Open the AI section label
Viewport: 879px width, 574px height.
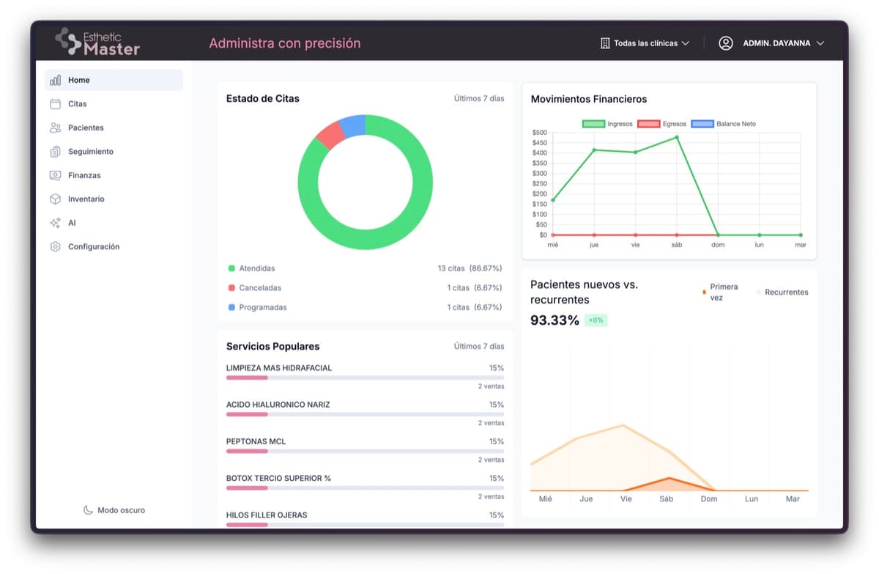coord(72,223)
